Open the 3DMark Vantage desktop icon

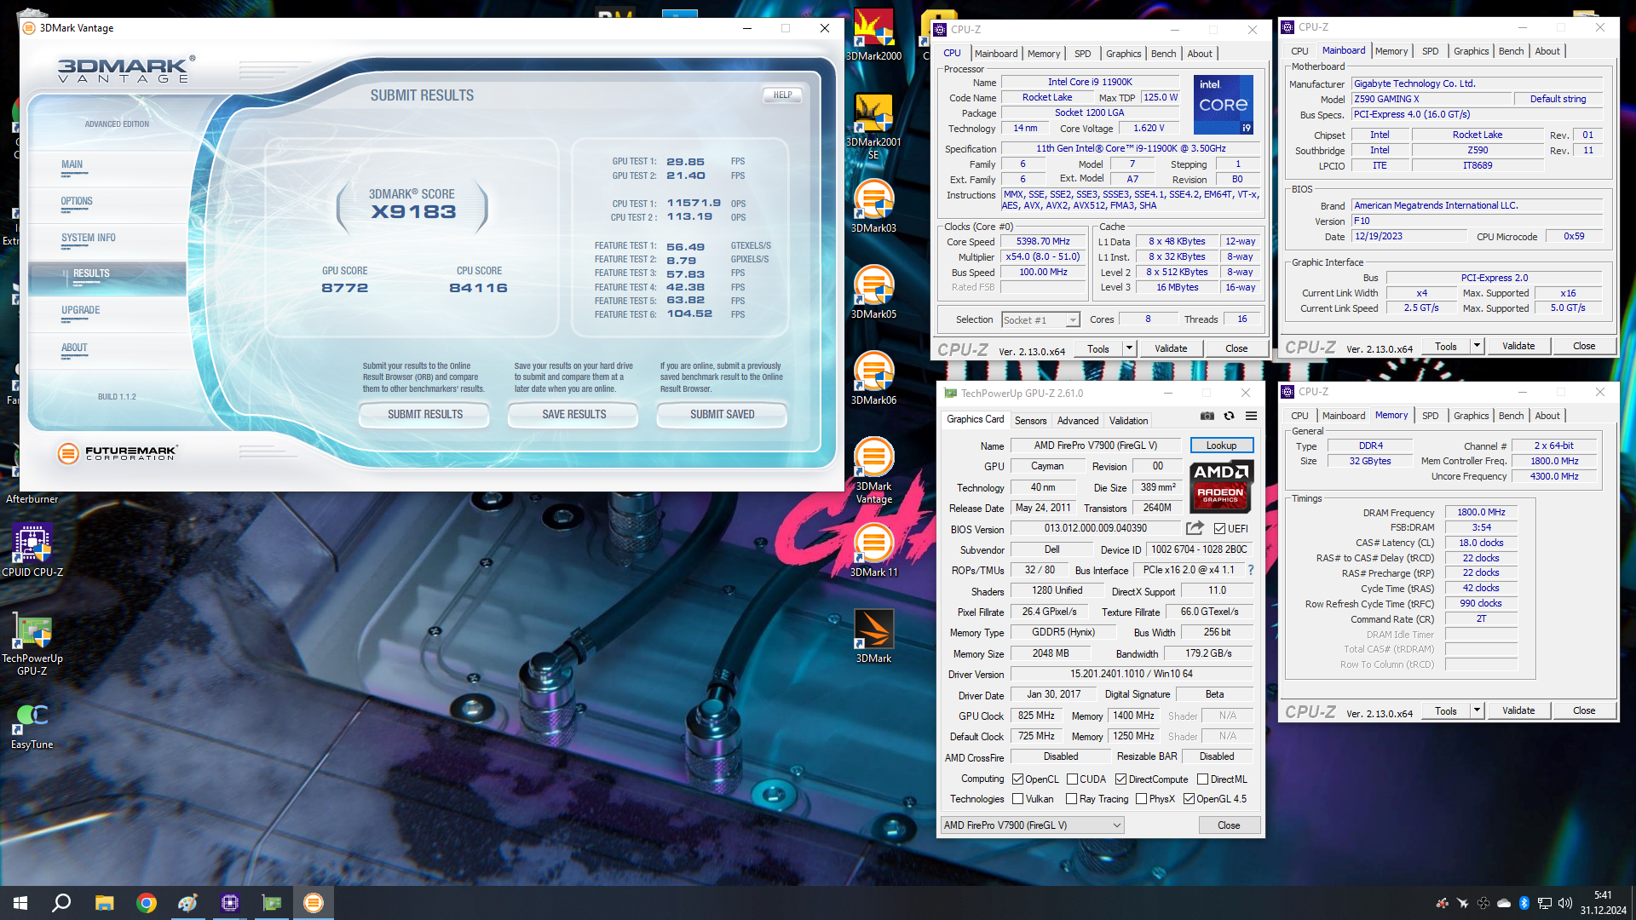point(873,469)
